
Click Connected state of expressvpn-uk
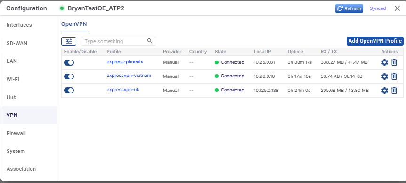(x=229, y=90)
